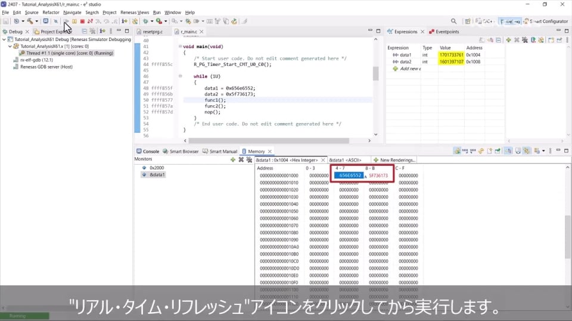Collapse the Tutorial_AnalysisX61 Debug launch node

[4, 39]
